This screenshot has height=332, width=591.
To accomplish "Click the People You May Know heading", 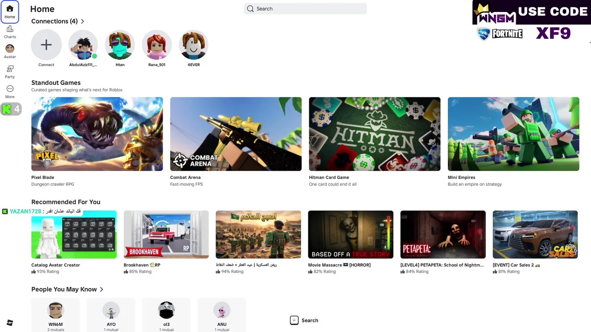I will [x=64, y=290].
